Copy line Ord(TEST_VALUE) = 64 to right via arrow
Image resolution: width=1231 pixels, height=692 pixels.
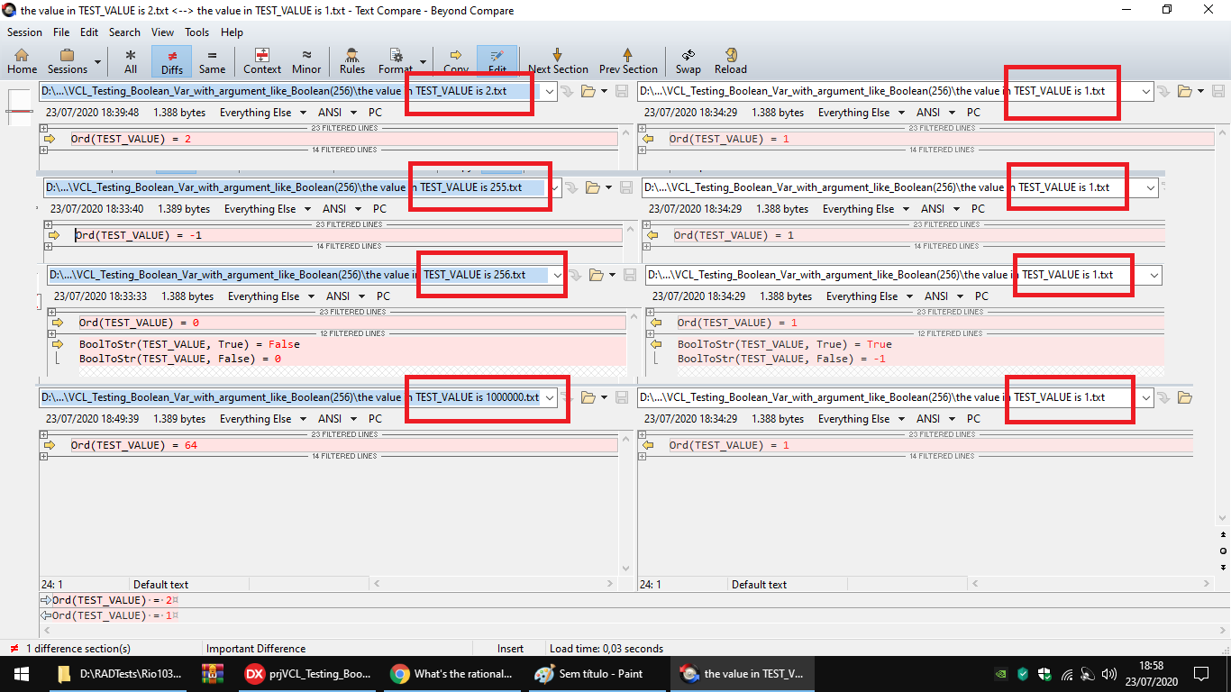50,445
